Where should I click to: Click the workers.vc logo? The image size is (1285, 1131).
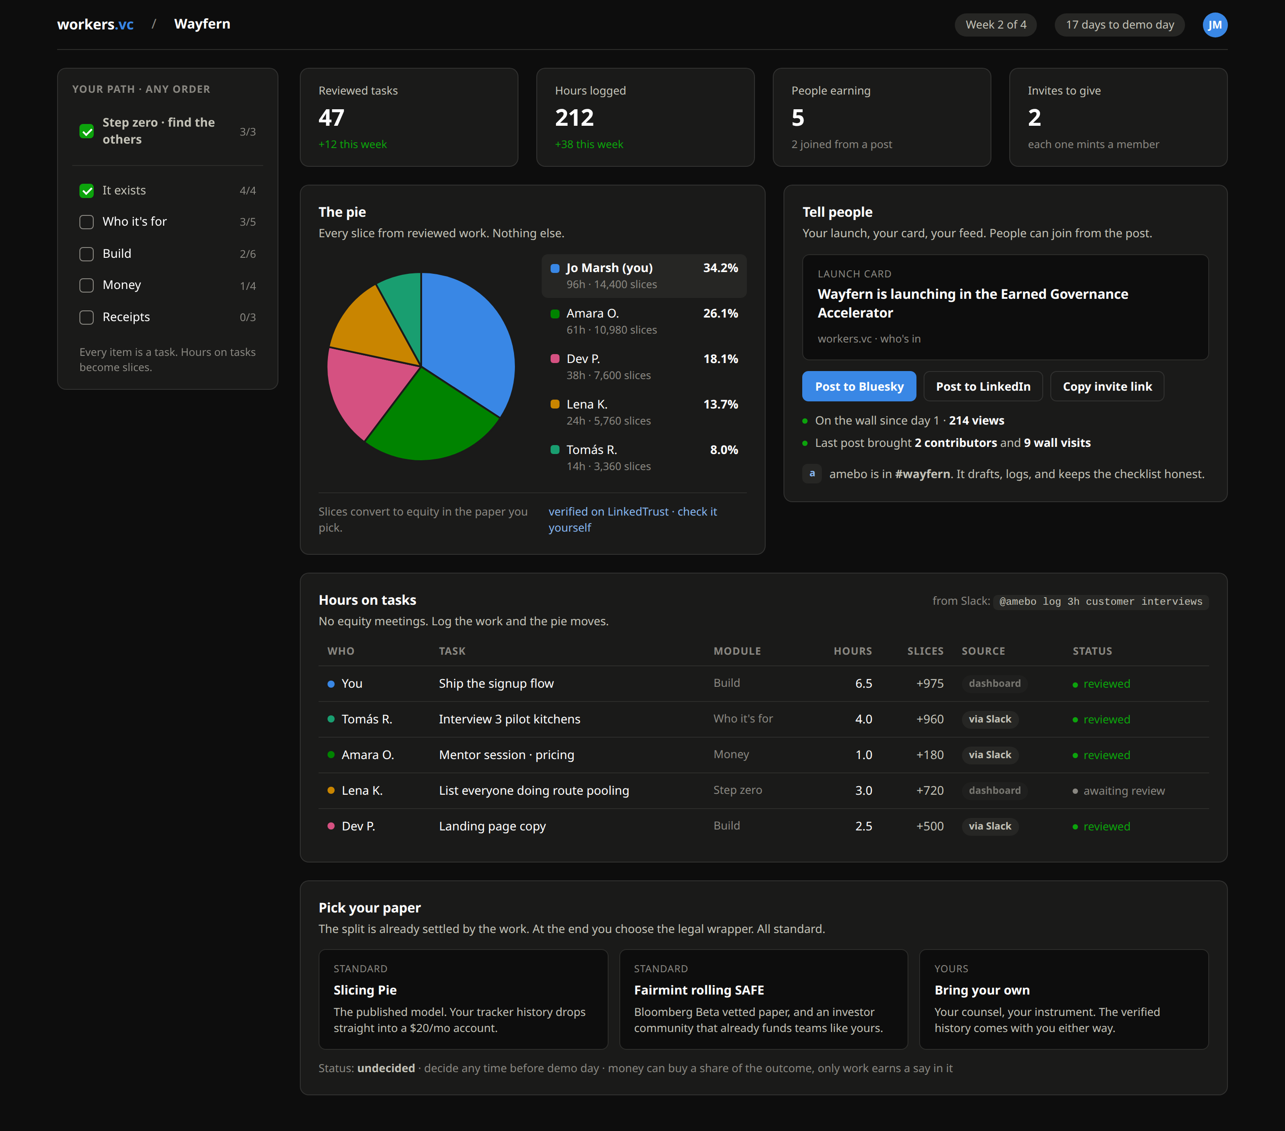(95, 25)
